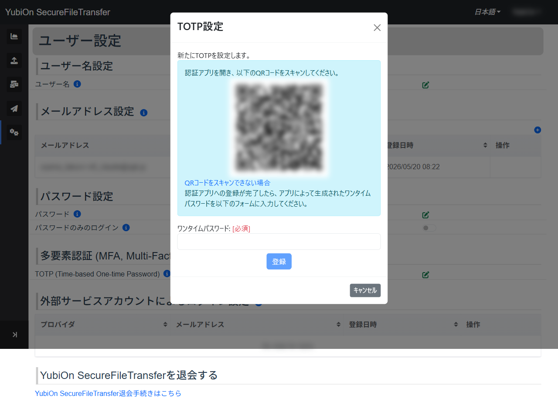
Task: Close the TOTP設定 dialog with X
Action: pyautogui.click(x=377, y=27)
